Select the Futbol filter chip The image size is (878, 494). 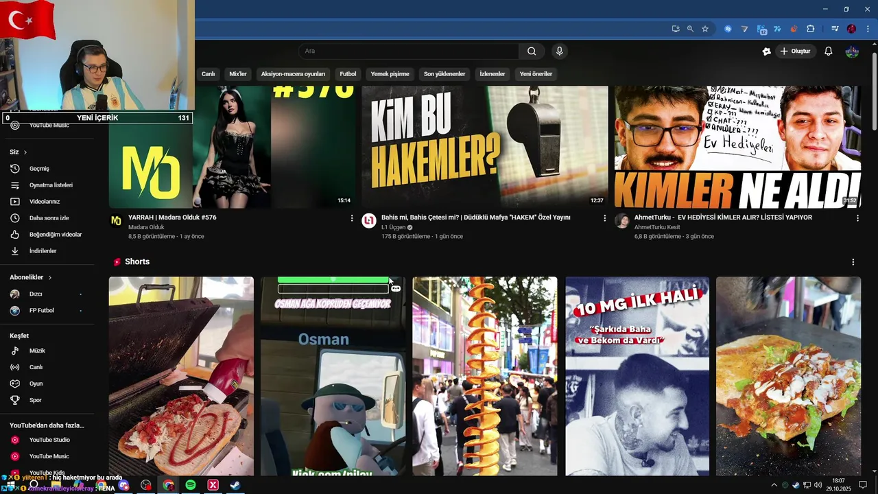(348, 73)
